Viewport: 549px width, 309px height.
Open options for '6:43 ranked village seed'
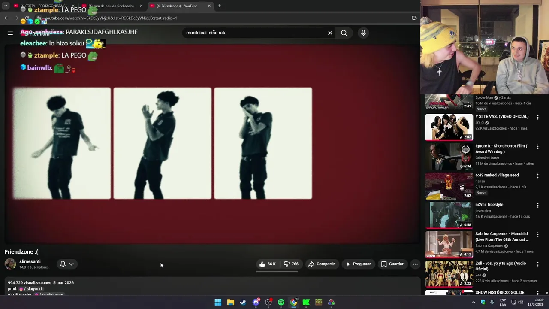pos(537,176)
